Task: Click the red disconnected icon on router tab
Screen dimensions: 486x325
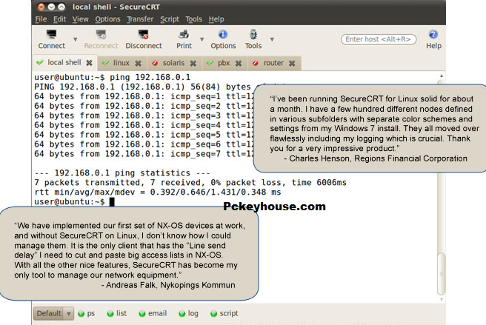Action: (256, 63)
